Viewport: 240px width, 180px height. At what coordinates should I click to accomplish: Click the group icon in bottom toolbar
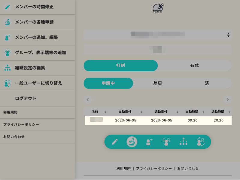[x=166, y=142]
